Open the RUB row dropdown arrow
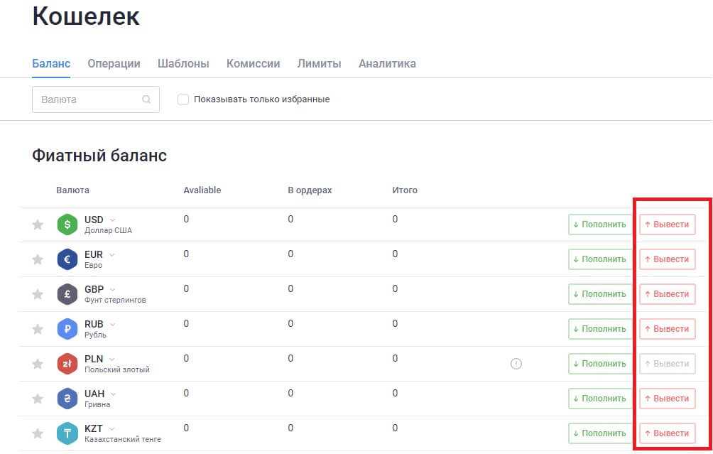This screenshot has height=454, width=713. (112, 324)
